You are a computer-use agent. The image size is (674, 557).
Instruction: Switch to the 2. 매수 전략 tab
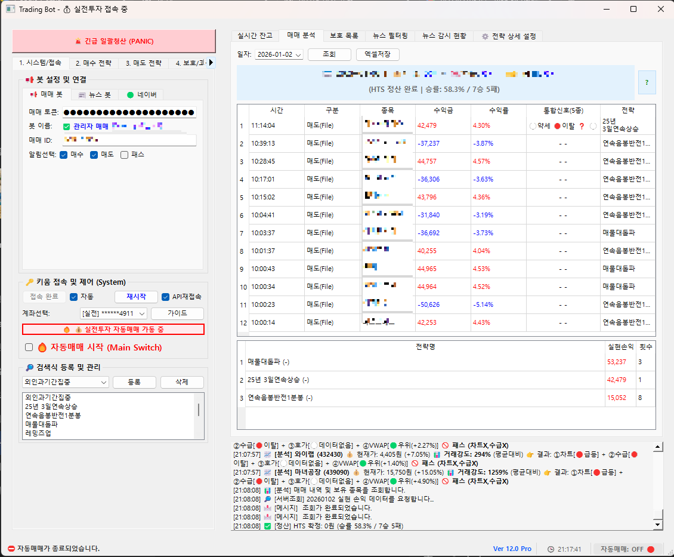(93, 63)
